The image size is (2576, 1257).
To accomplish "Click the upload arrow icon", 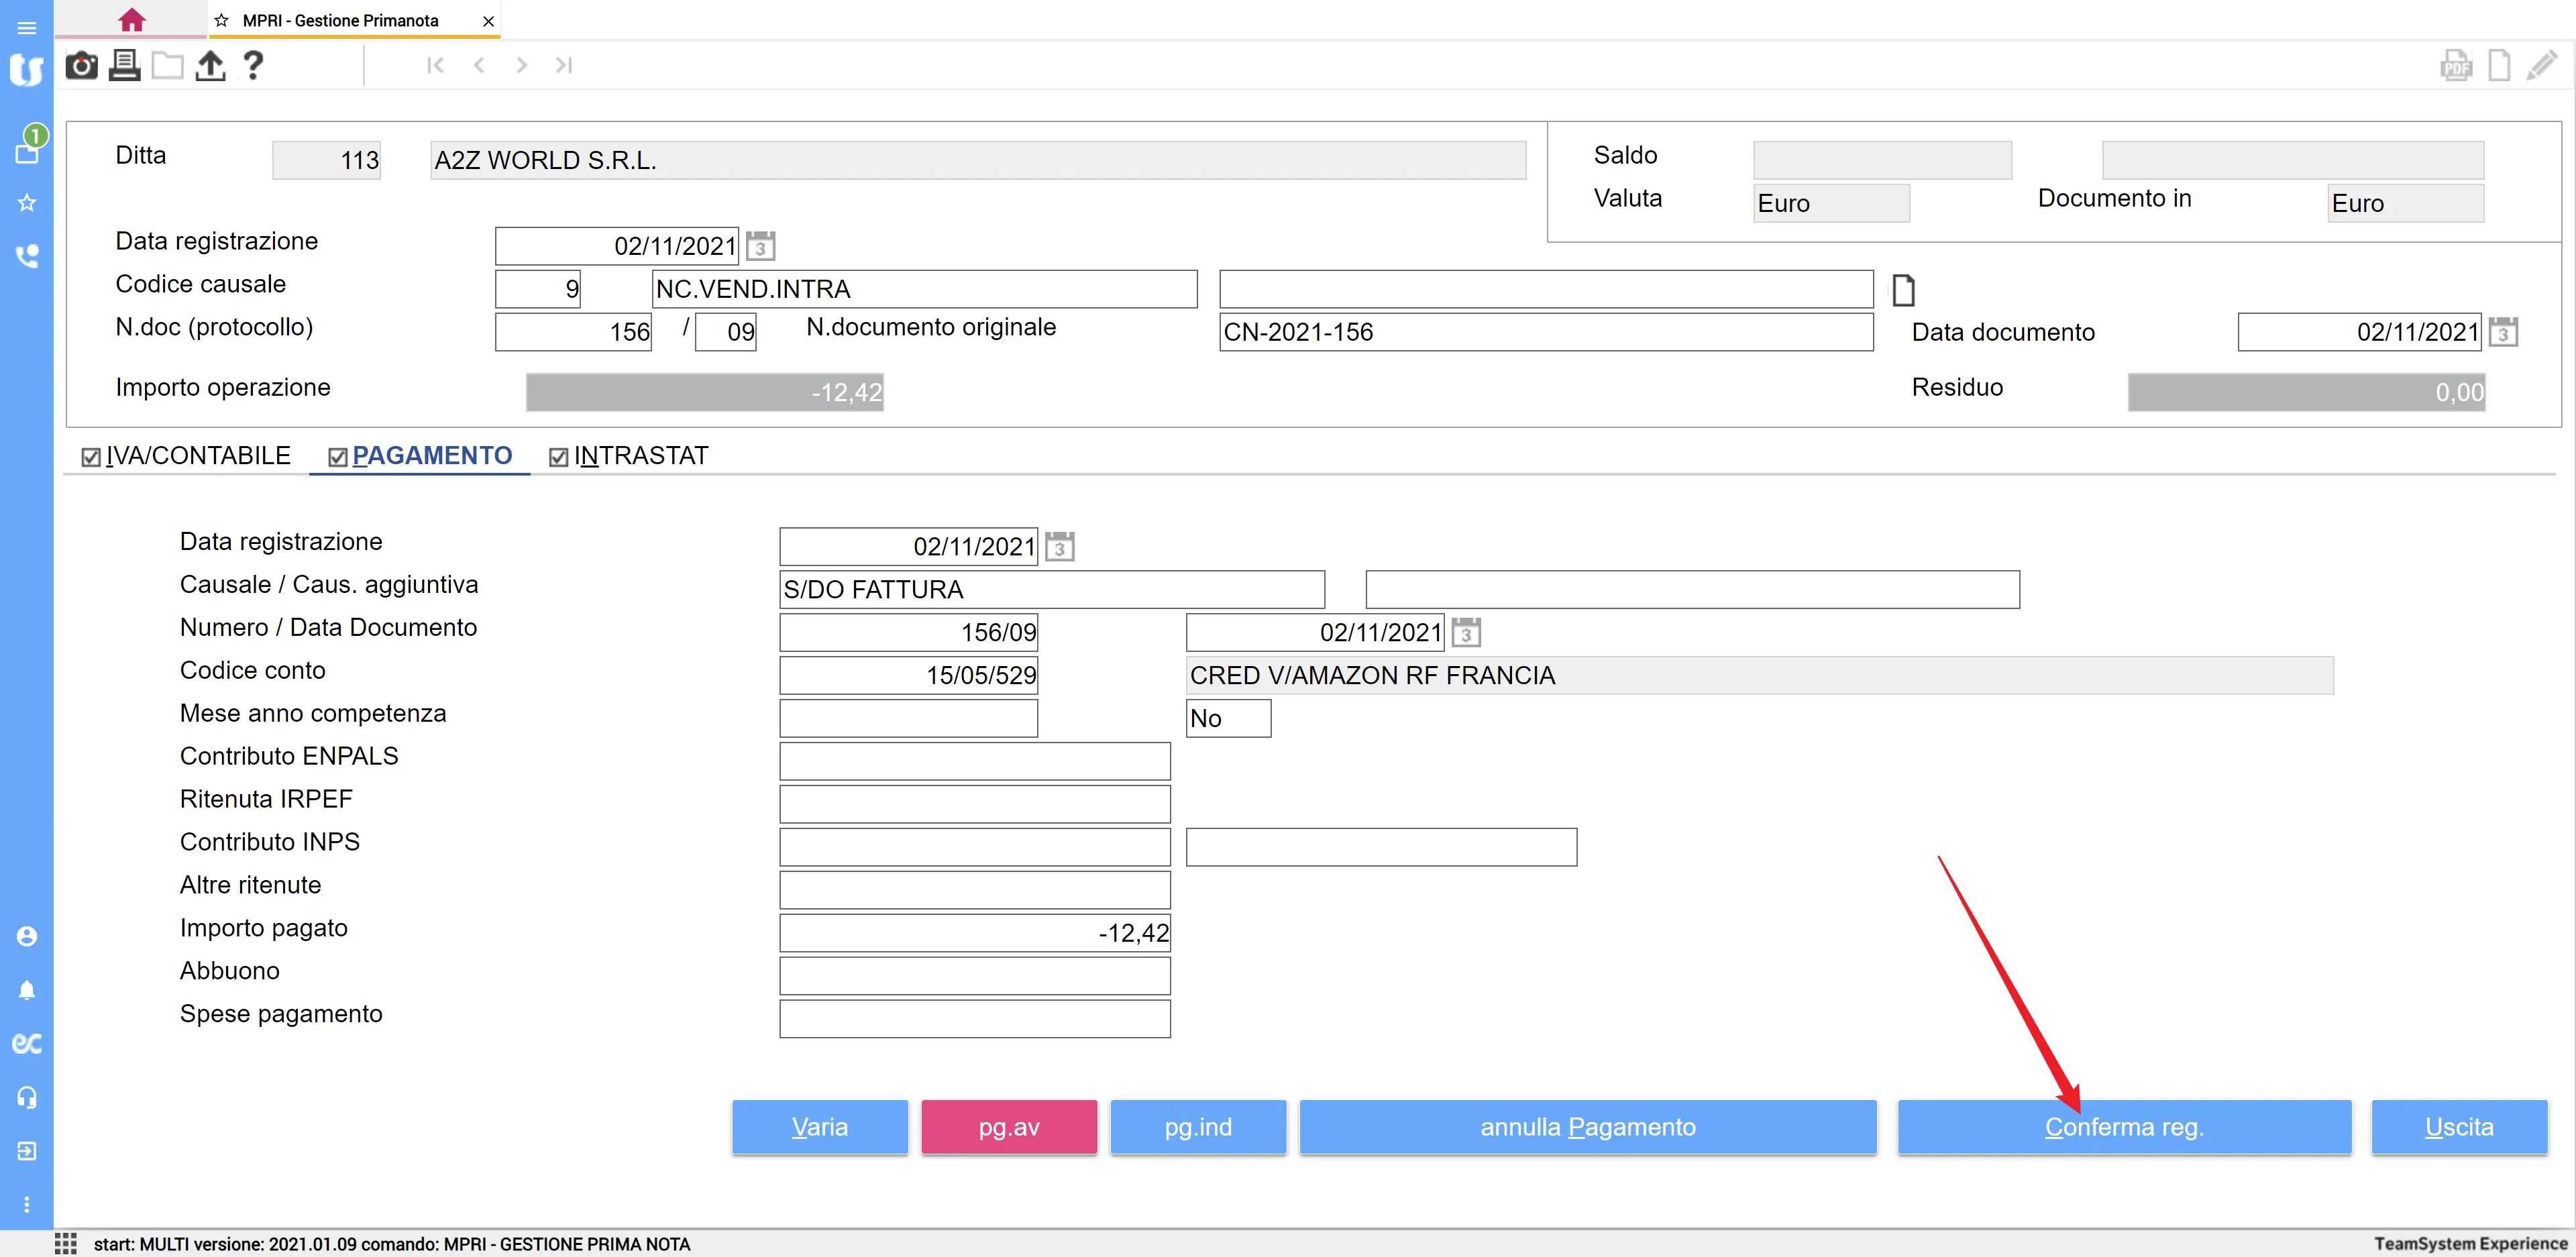I will [x=210, y=66].
